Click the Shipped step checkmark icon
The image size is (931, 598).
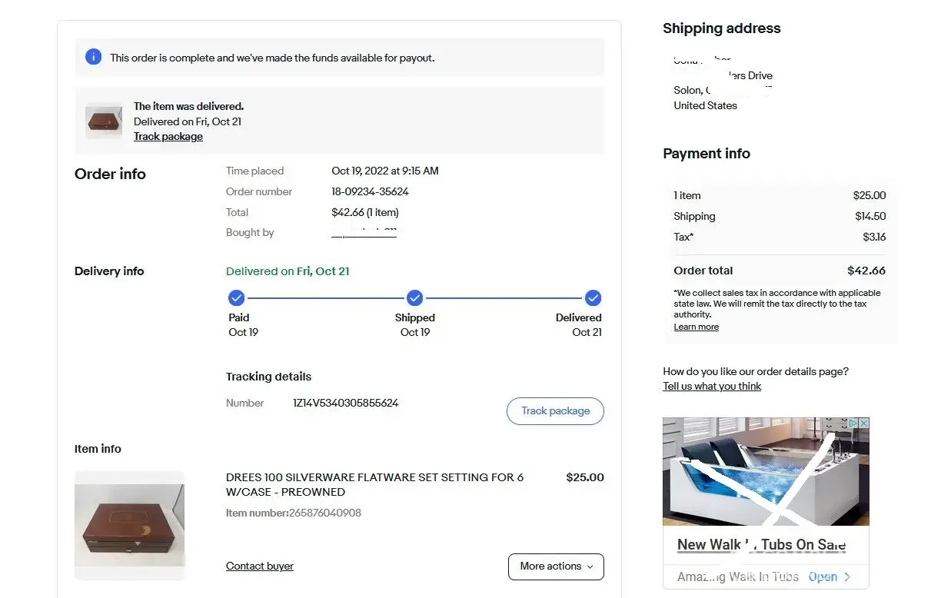(415, 298)
